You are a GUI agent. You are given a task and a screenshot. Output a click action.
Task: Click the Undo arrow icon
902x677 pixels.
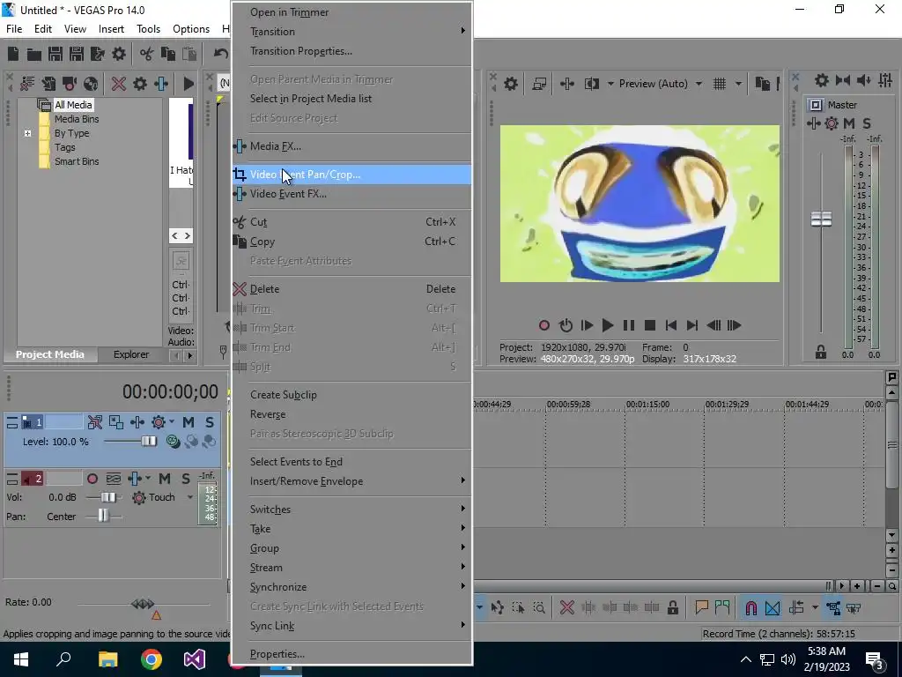221,54
